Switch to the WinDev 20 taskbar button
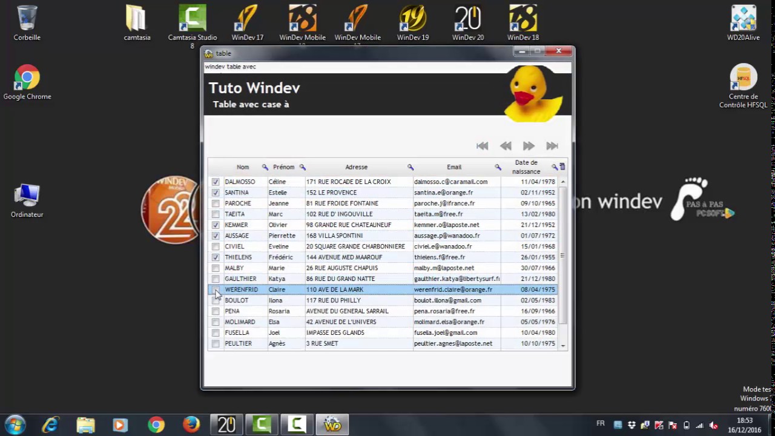 pos(226,424)
